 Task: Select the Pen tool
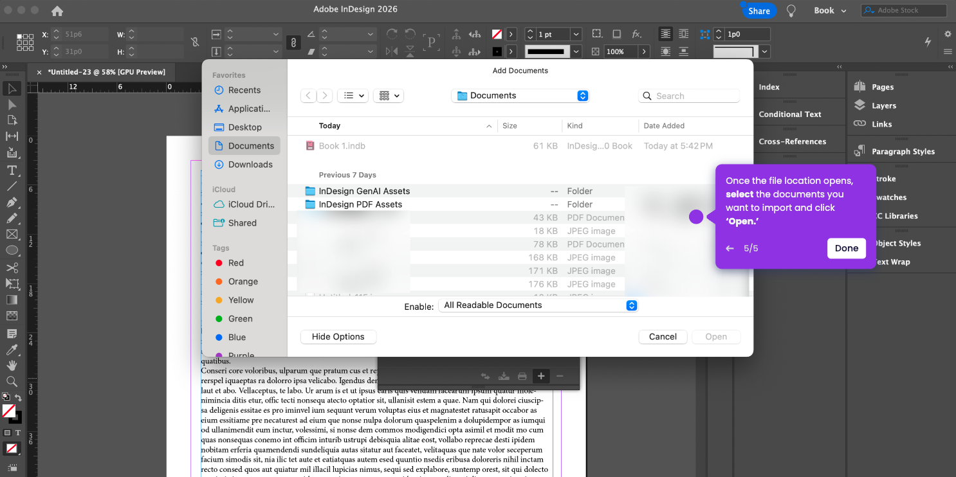pyautogui.click(x=12, y=203)
